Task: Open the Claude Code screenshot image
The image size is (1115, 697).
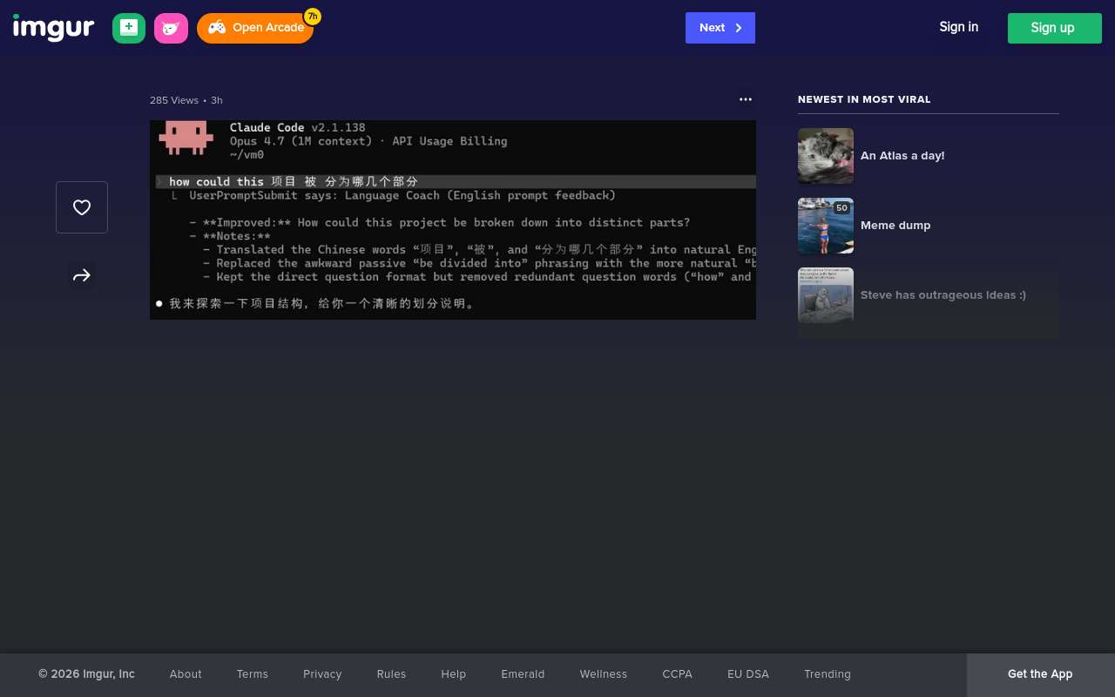Action: 453,220
